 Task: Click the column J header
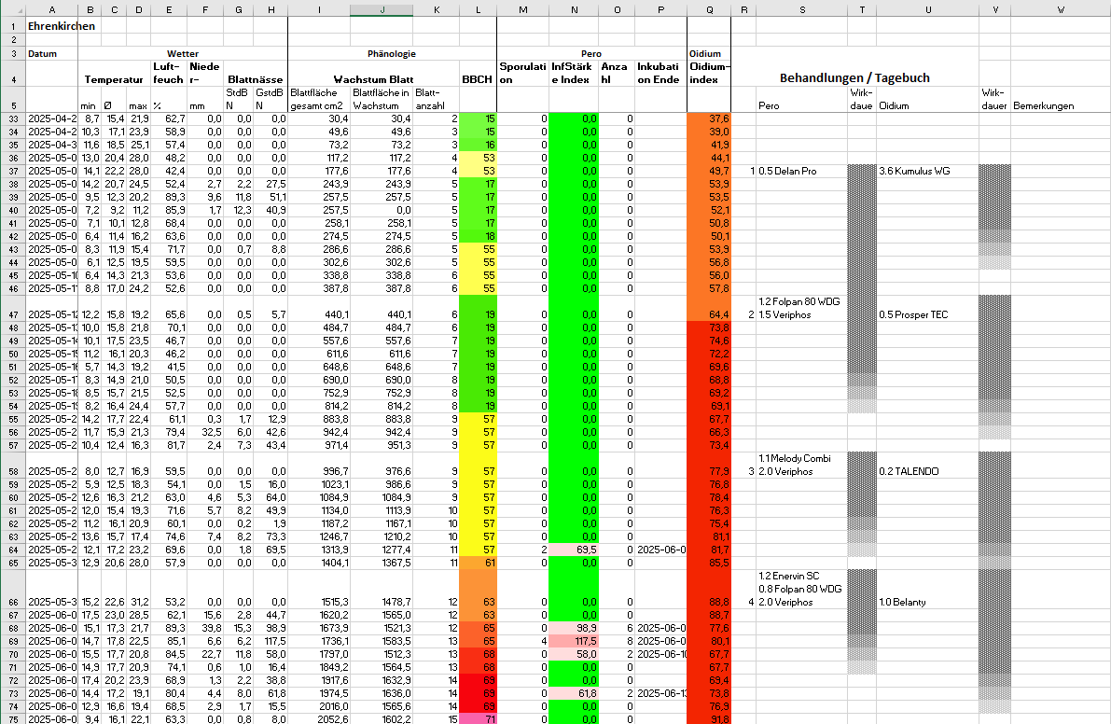(x=382, y=9)
